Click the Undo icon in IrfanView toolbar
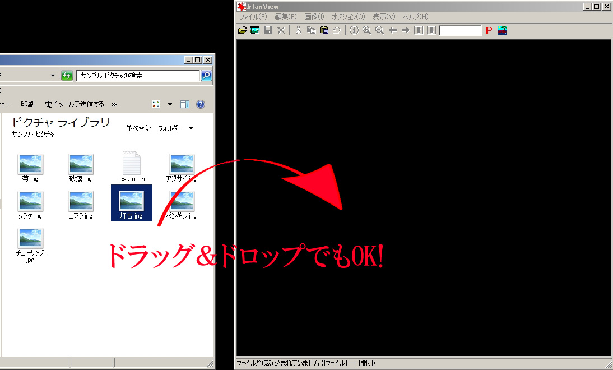This screenshot has height=370, width=613. tap(337, 30)
